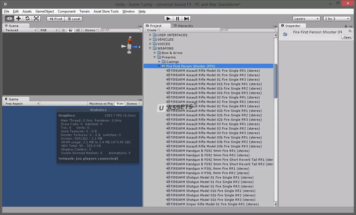
Task: Click the Pause button
Action: 177,19
